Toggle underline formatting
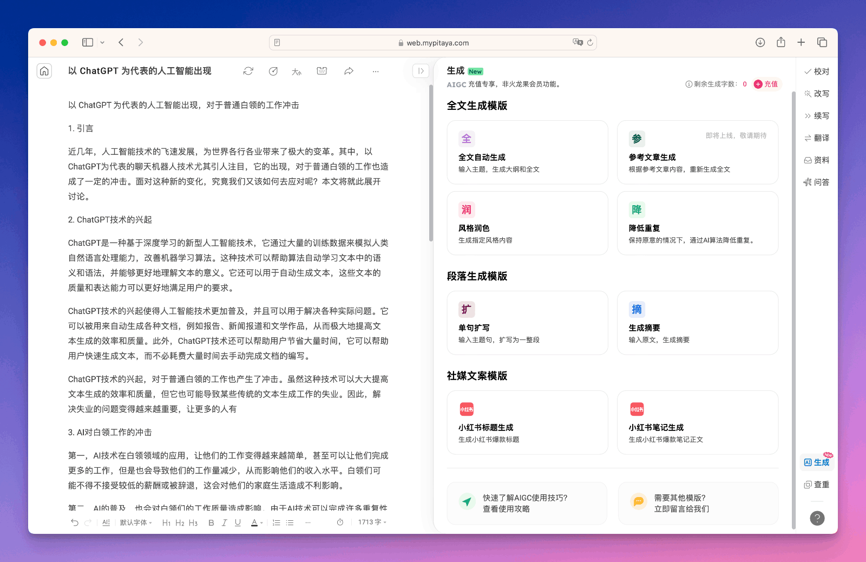866x562 pixels. click(238, 522)
